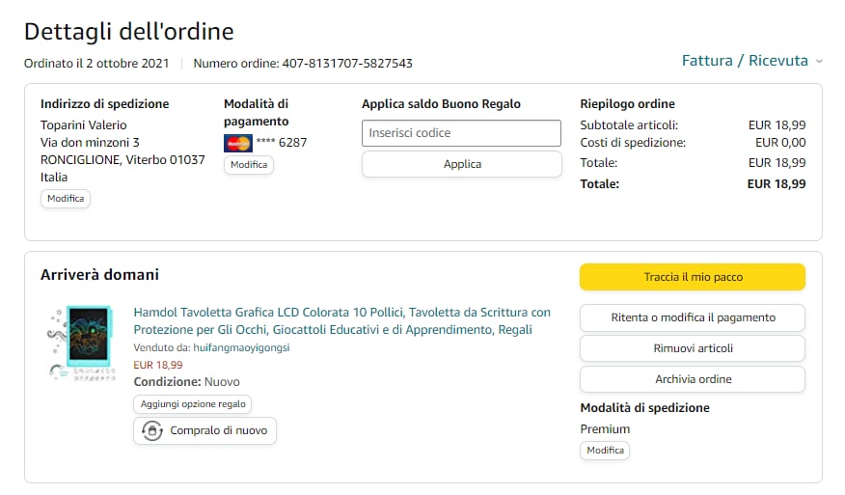The image size is (845, 495).
Task: Click Traccia il mio pacco
Action: click(692, 277)
